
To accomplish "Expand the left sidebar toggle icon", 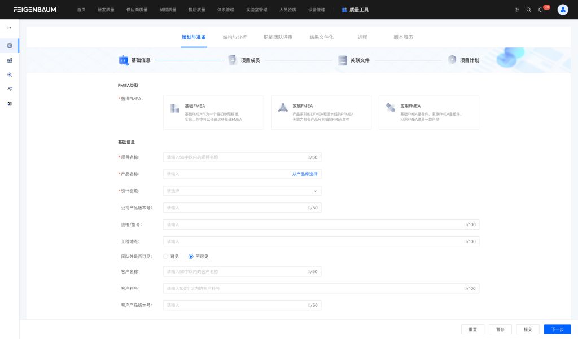I will click(10, 28).
